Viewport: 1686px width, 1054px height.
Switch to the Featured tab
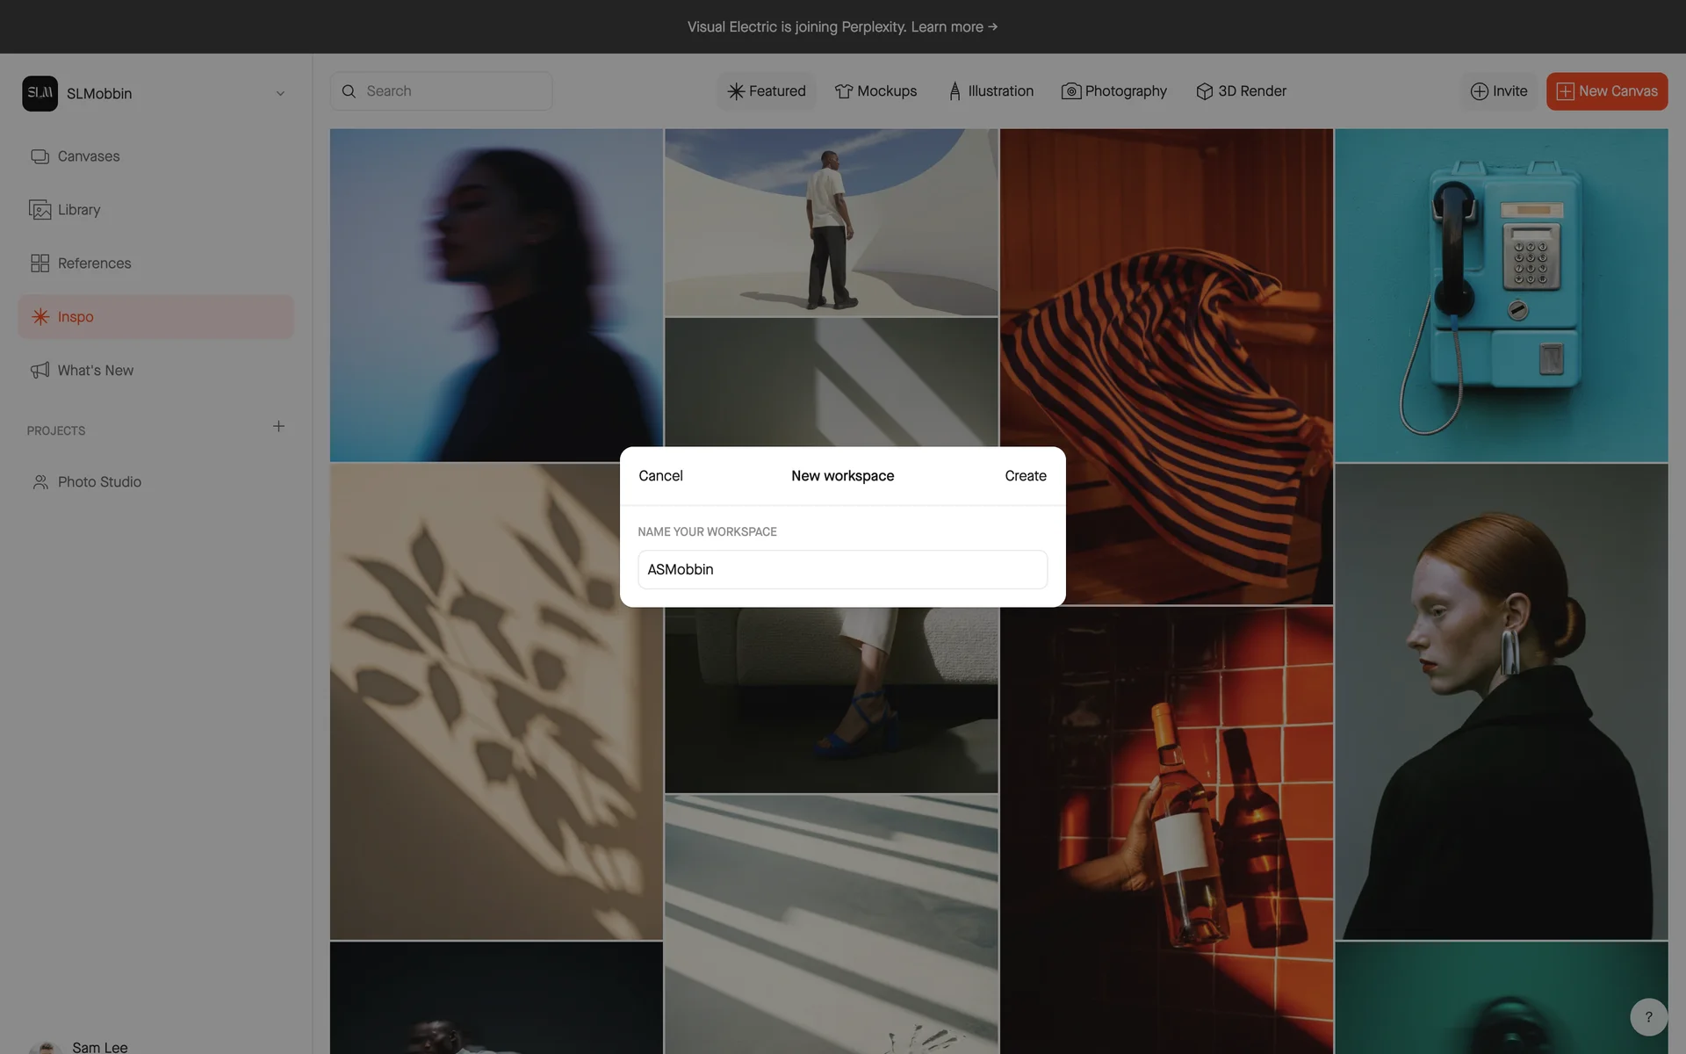pyautogui.click(x=767, y=91)
